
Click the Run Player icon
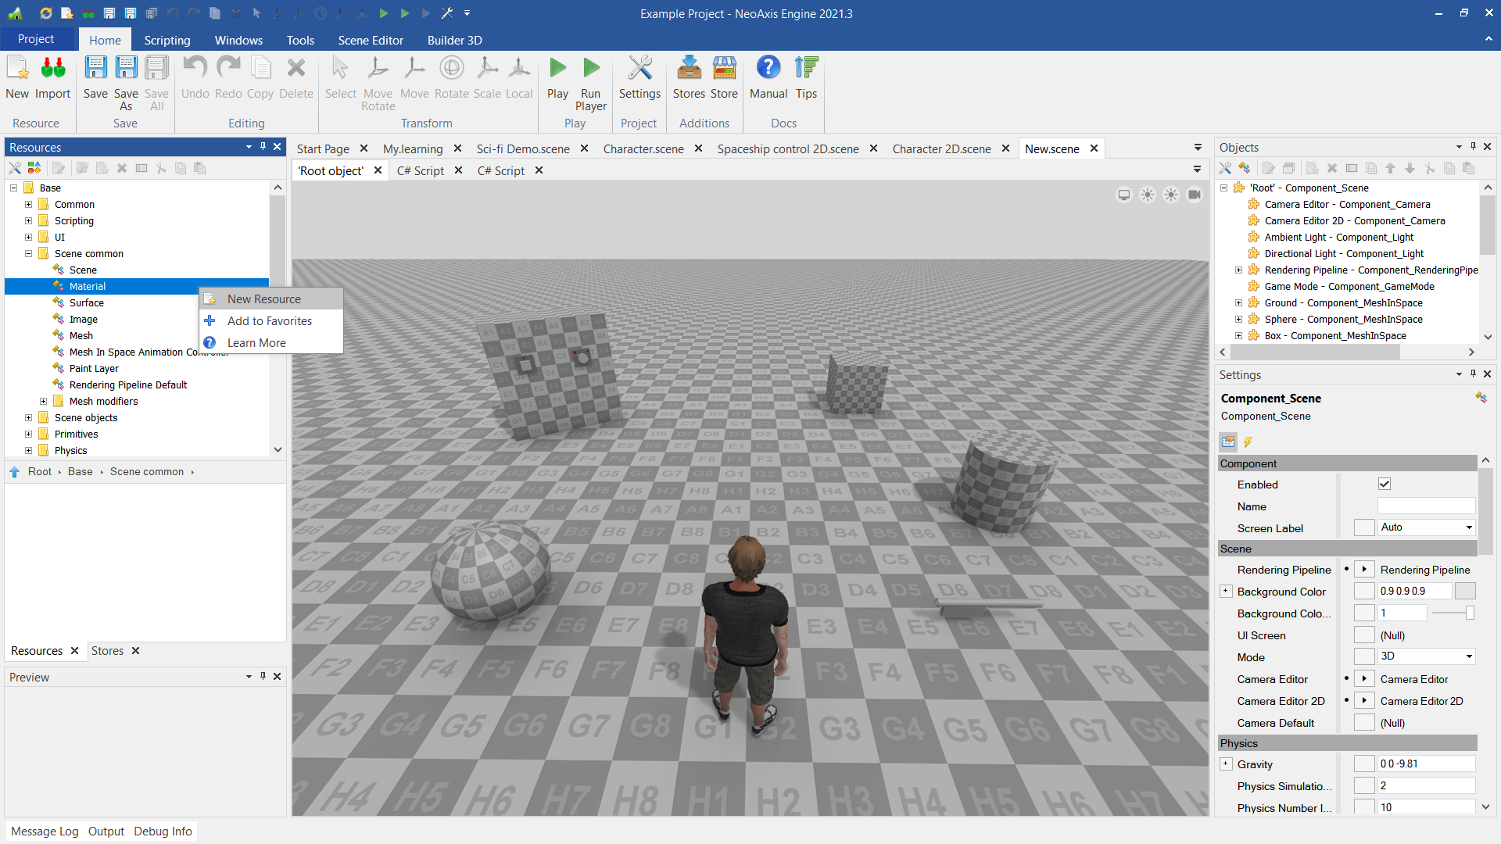coord(591,69)
